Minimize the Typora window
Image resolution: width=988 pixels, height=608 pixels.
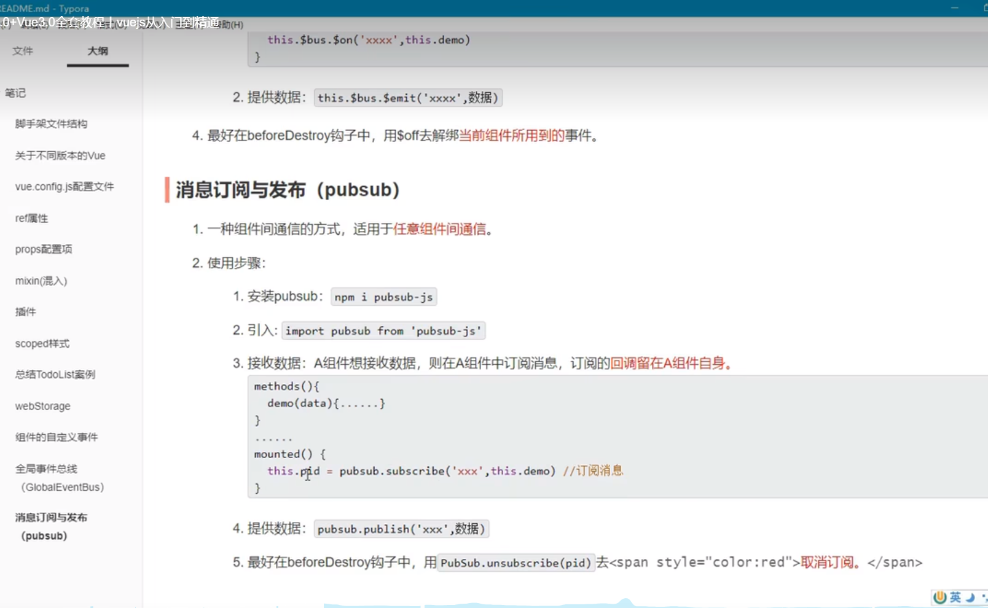click(x=954, y=8)
